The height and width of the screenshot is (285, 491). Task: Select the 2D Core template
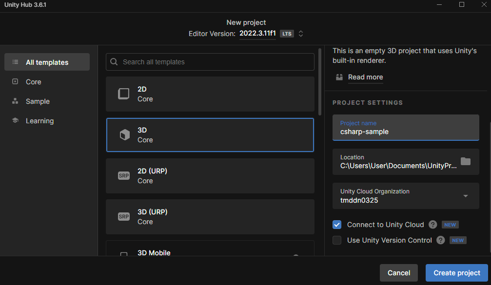point(210,94)
